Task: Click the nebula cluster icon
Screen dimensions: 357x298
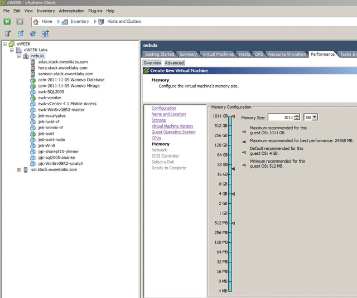Action: pyautogui.click(x=26, y=56)
